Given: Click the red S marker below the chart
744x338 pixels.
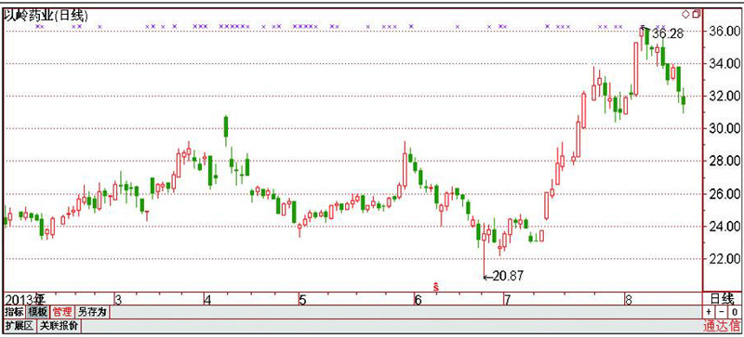Looking at the screenshot, I should pyautogui.click(x=435, y=286).
